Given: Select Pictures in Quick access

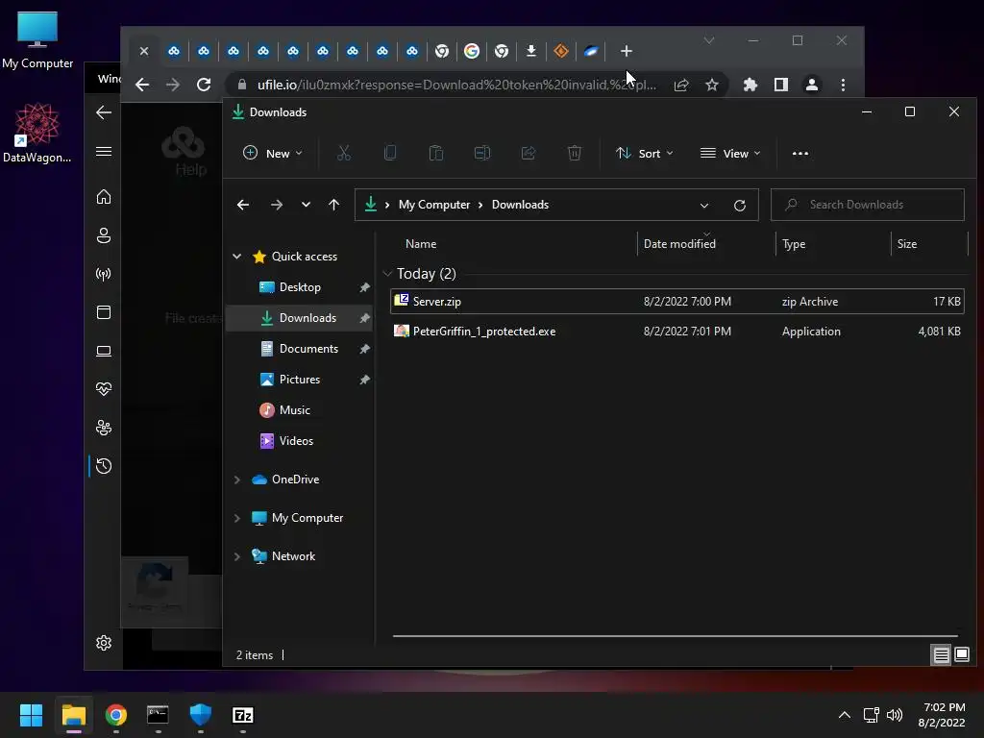Looking at the screenshot, I should click(299, 379).
